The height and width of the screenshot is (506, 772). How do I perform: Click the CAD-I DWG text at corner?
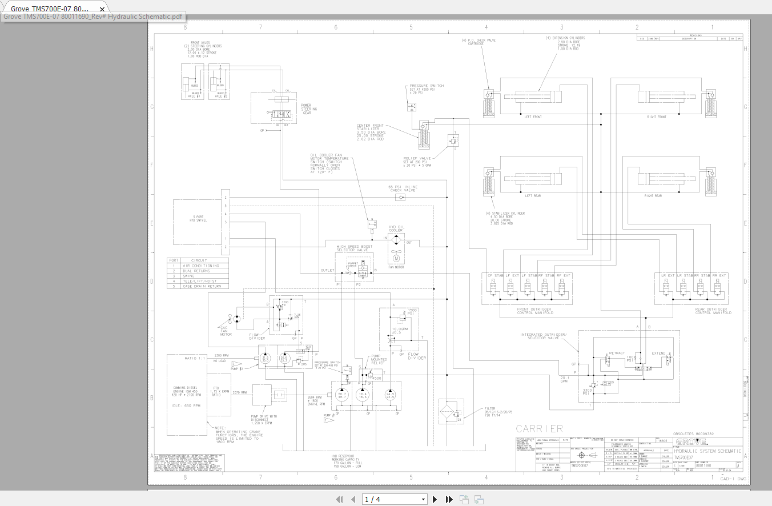pyautogui.click(x=733, y=479)
